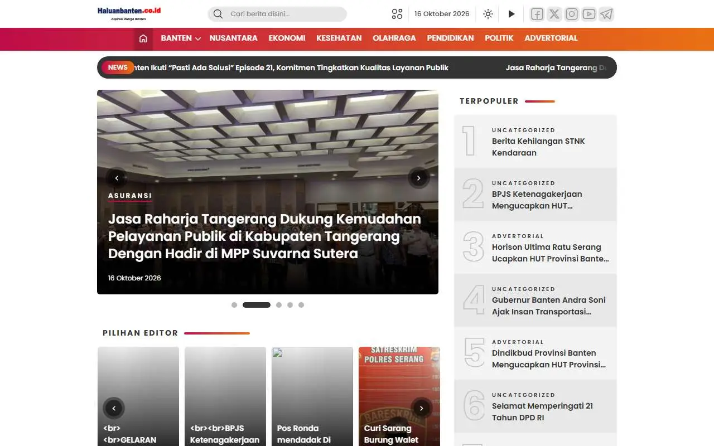Select the fourth carousel pagination dot
714x446 pixels.
click(x=290, y=305)
